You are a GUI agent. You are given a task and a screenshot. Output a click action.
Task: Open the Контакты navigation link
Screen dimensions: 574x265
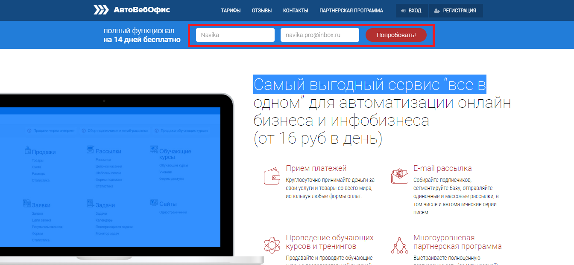[295, 11]
